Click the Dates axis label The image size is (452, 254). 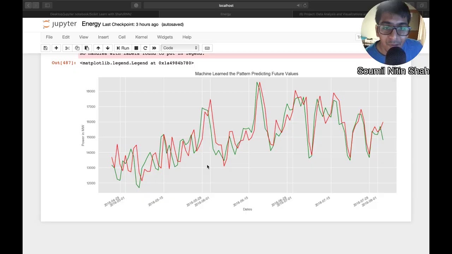247,209
